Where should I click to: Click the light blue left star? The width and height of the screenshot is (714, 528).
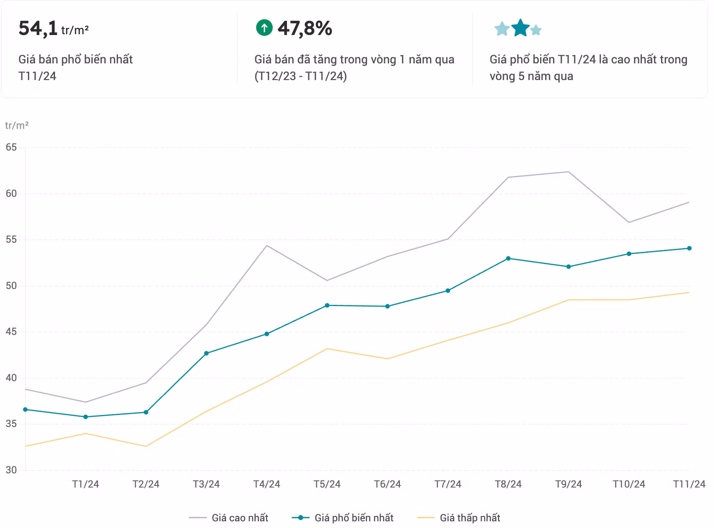click(x=502, y=29)
